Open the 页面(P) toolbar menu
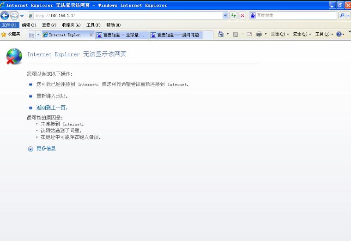Image resolution: width=351 pixels, height=241 pixels. tap(280, 34)
